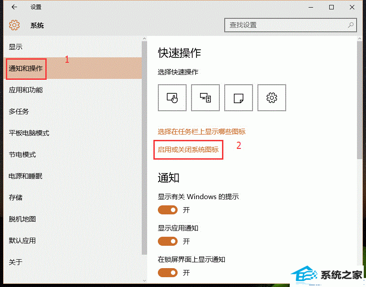The image size is (366, 287).
Task: Go to 应用和功能 section
Action: pos(26,90)
